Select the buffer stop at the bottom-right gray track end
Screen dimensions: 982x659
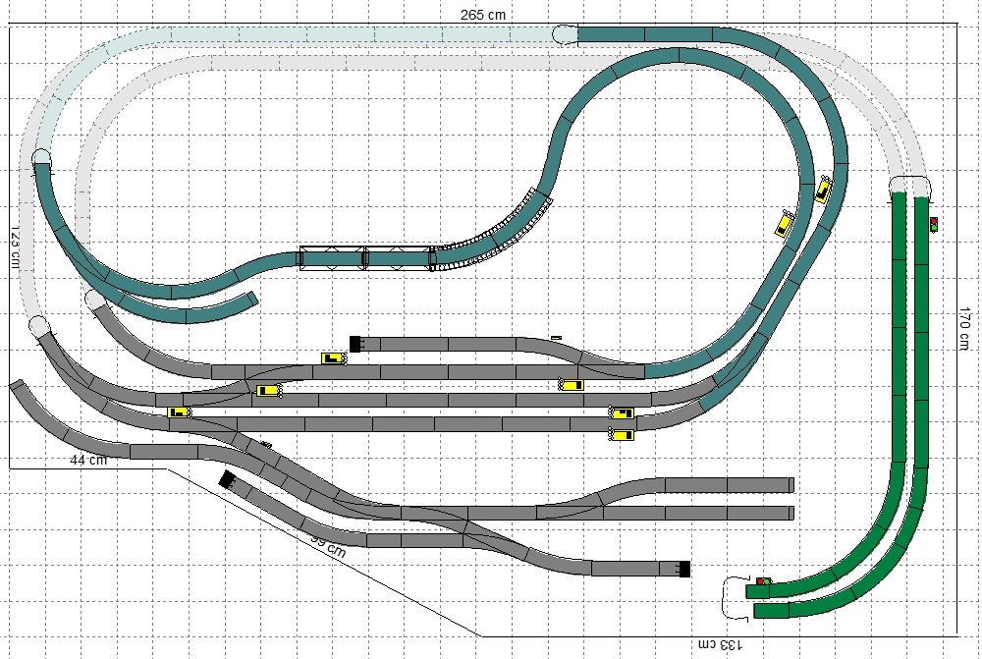[x=684, y=568]
